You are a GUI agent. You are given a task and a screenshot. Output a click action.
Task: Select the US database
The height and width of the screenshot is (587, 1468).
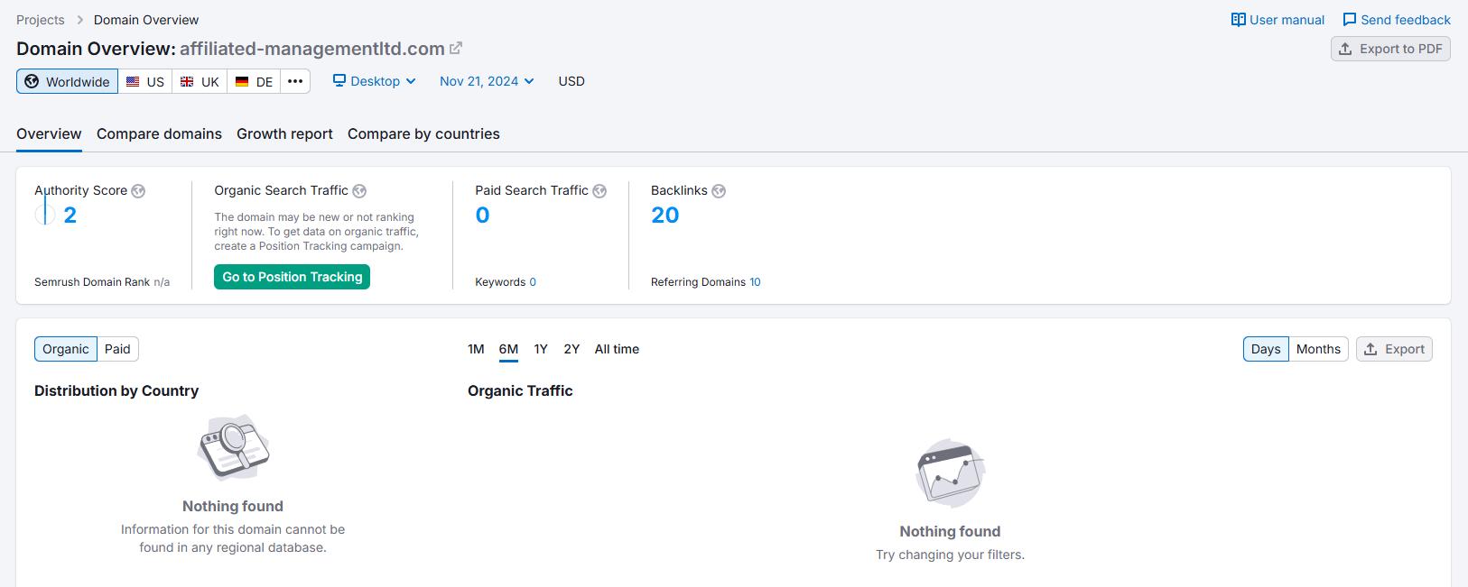click(x=145, y=81)
